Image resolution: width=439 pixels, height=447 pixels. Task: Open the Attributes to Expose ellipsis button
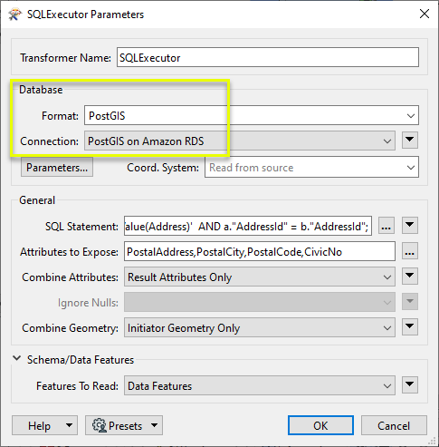point(410,251)
